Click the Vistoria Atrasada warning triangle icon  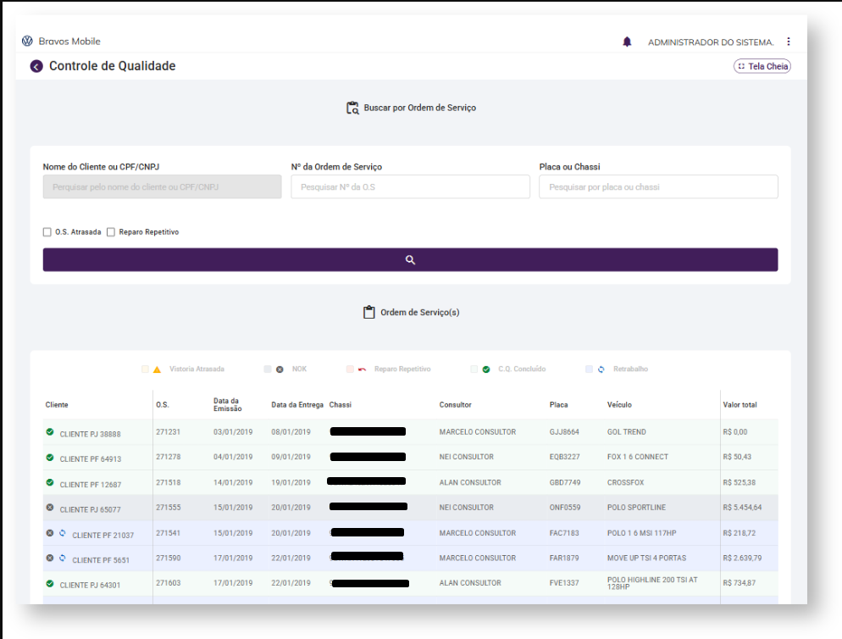pyautogui.click(x=158, y=370)
